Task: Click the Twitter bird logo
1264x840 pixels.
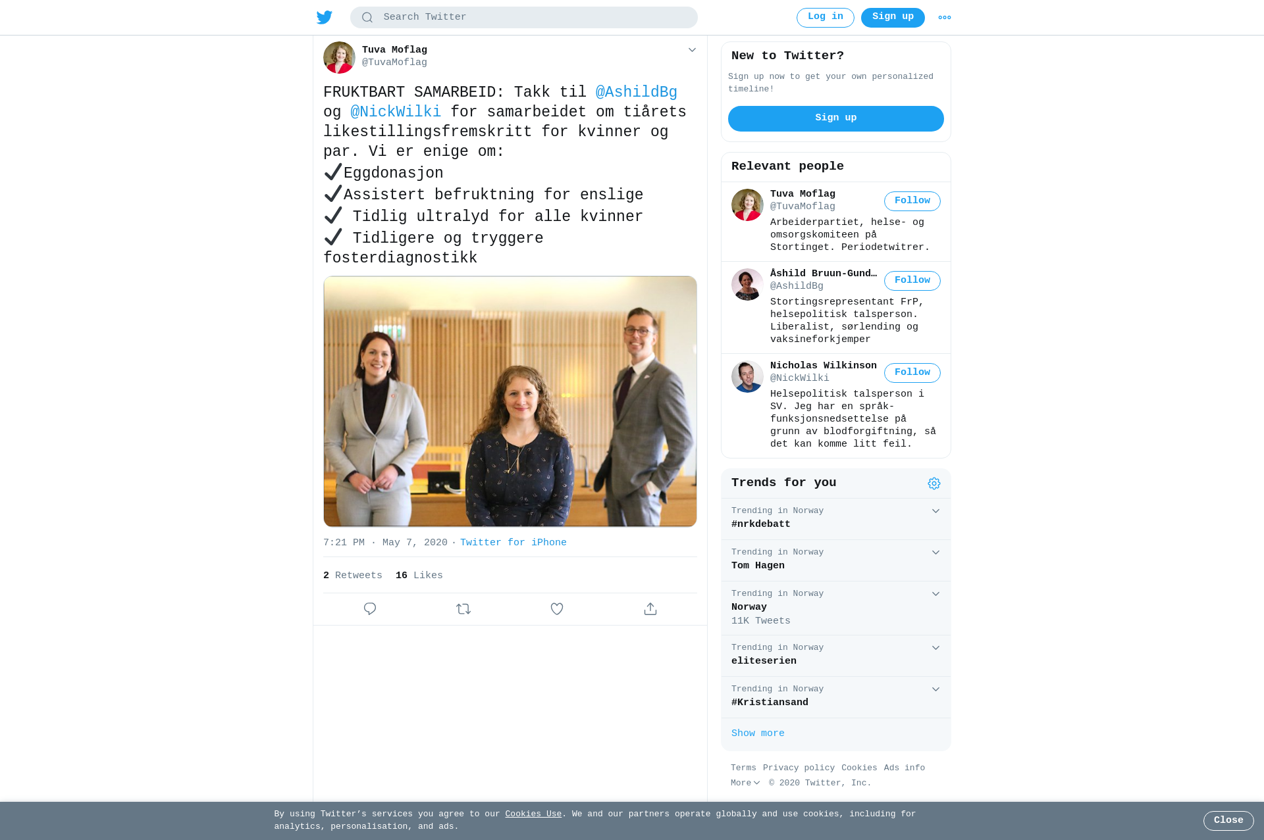Action: click(324, 17)
